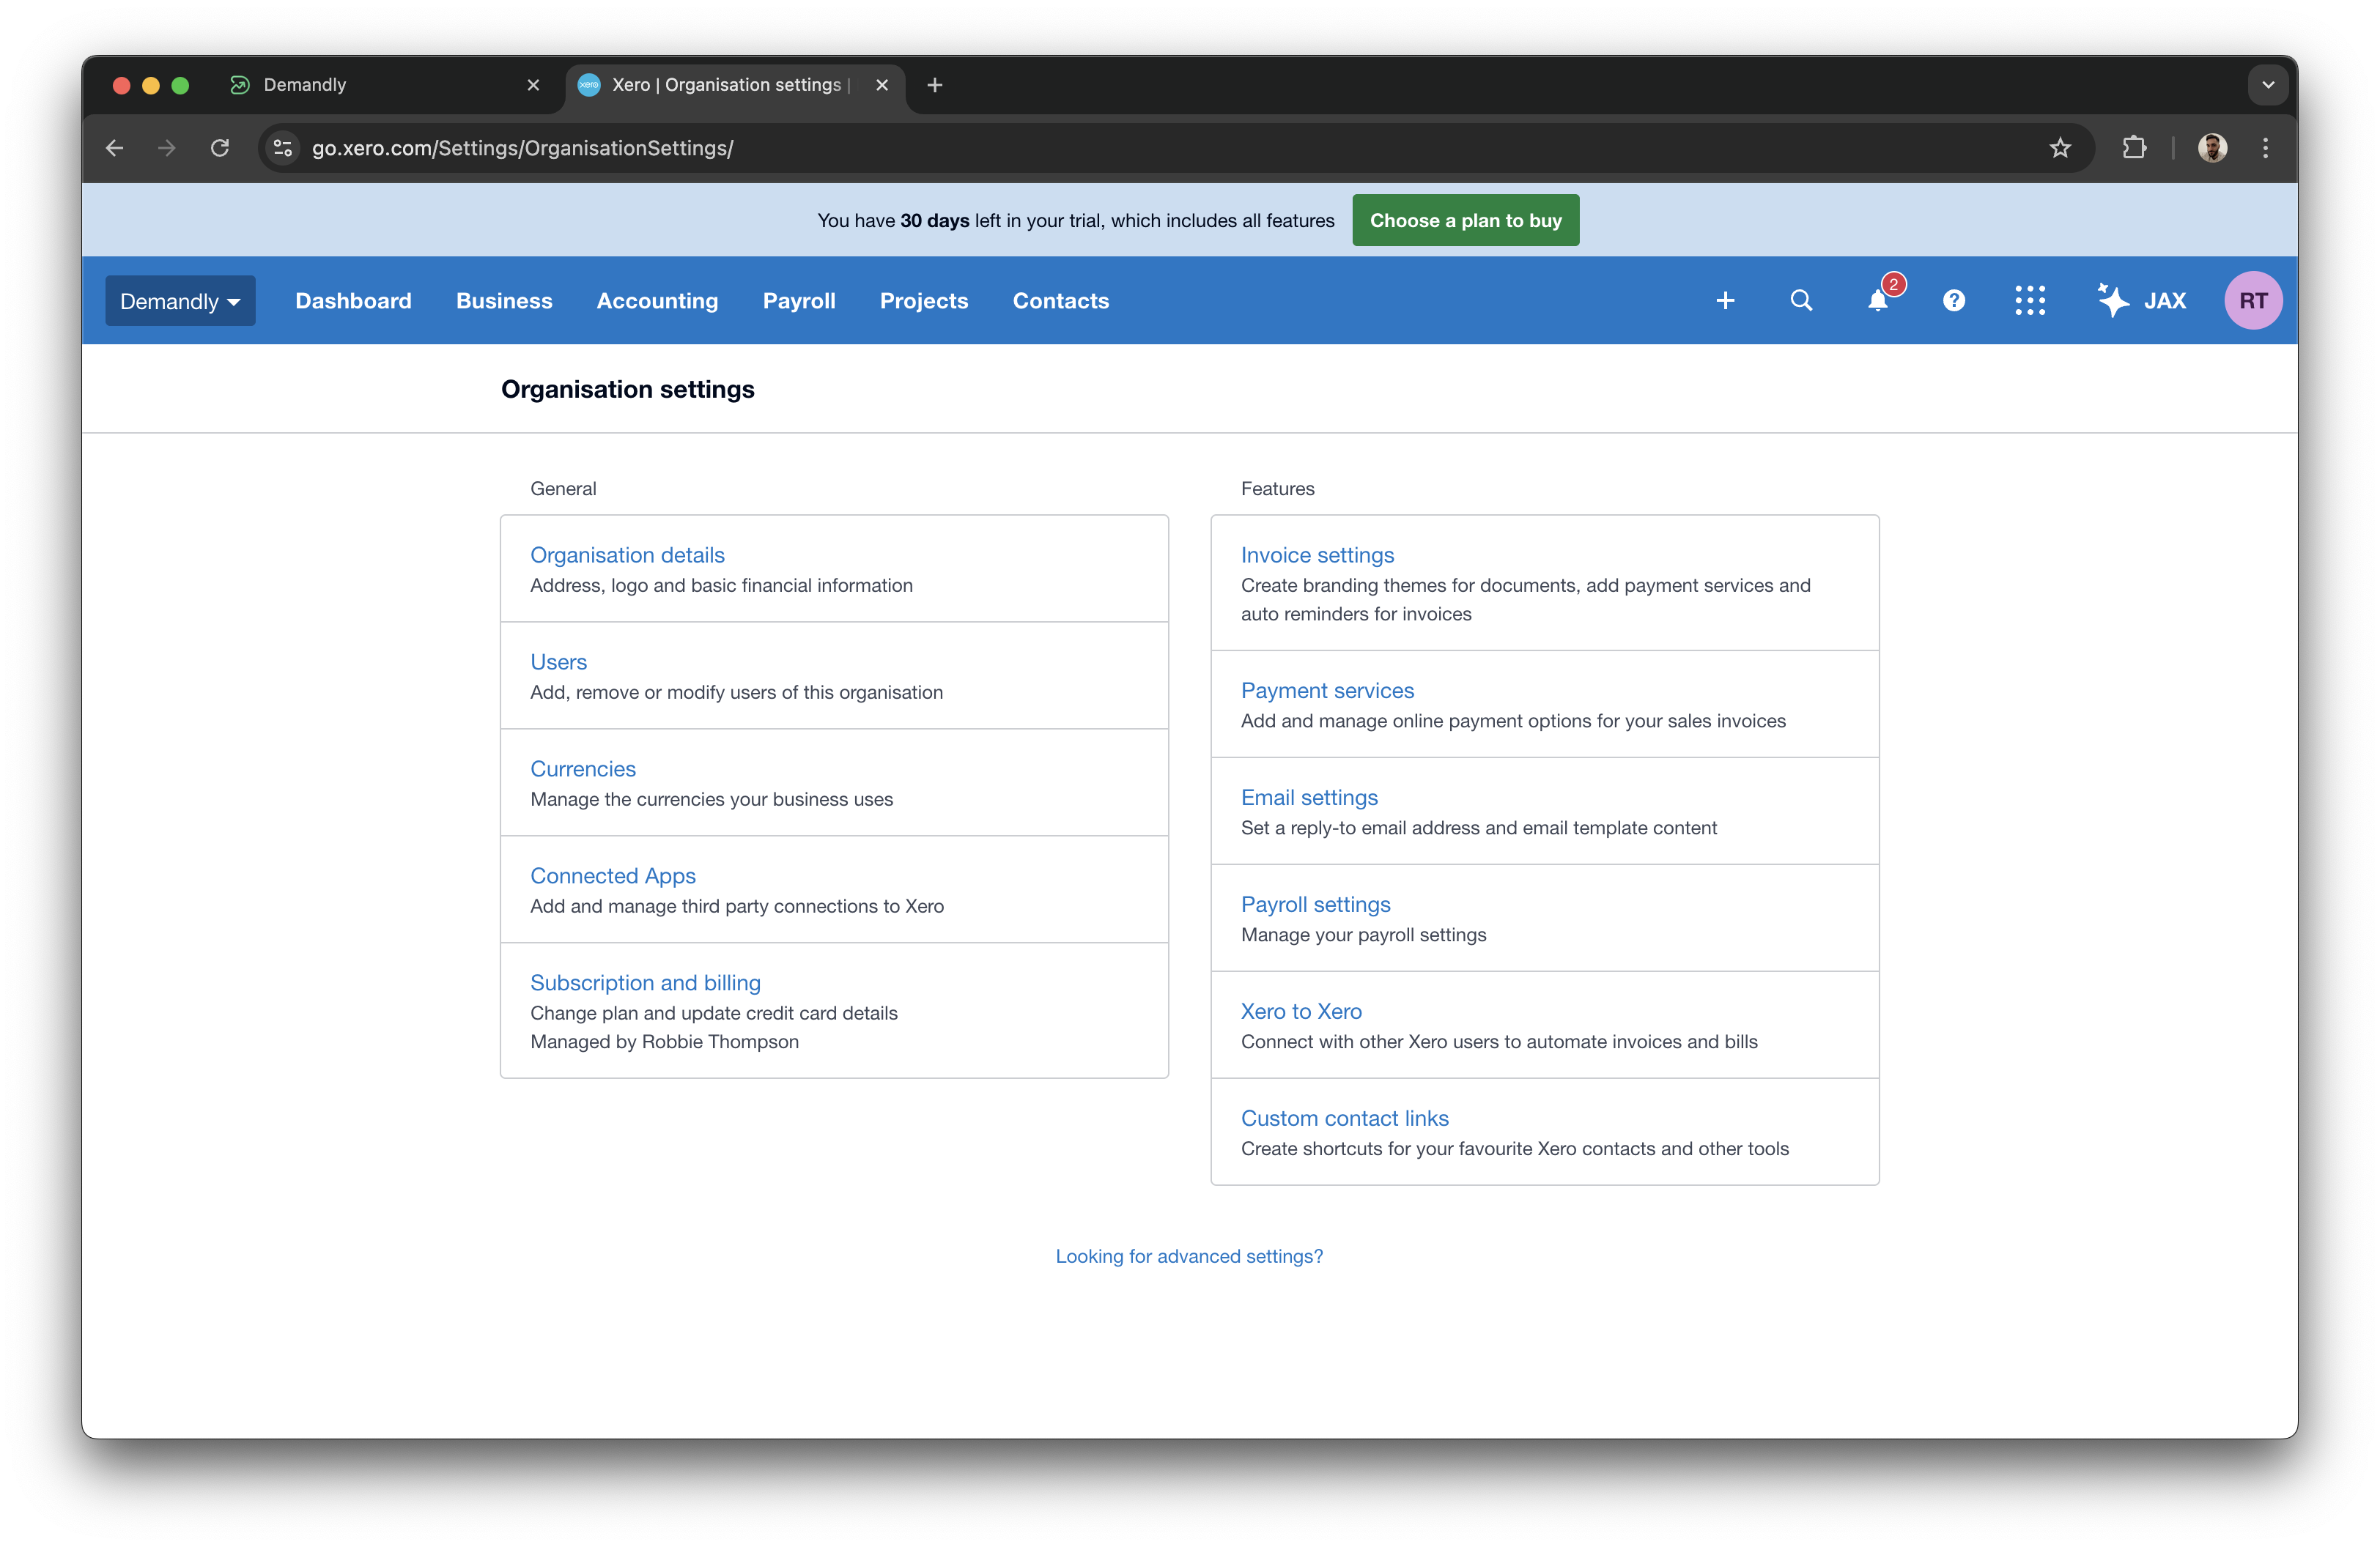The image size is (2380, 1547).
Task: Open the Chrome three-dot menu
Action: click(x=2265, y=148)
